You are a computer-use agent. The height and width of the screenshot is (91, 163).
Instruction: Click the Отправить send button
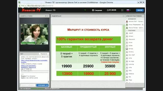43,85
